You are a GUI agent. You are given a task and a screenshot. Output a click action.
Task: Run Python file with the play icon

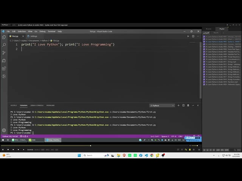point(188,36)
